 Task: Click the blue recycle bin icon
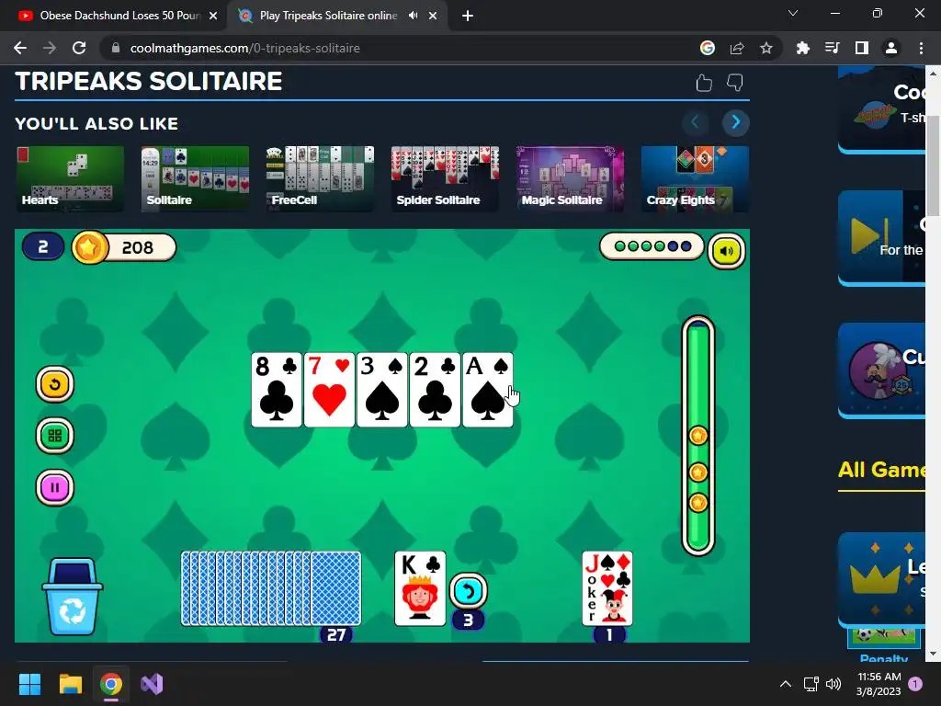click(x=72, y=597)
